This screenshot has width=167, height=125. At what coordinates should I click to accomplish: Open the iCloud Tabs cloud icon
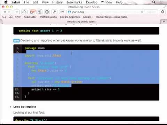tap(24, 12)
